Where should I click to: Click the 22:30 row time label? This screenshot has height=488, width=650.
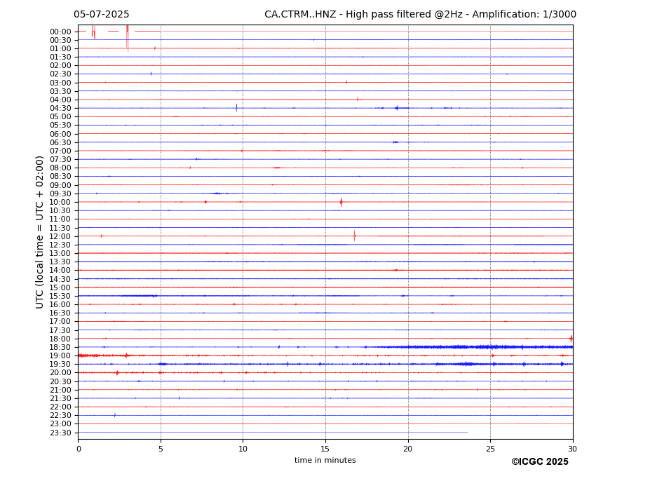point(60,416)
